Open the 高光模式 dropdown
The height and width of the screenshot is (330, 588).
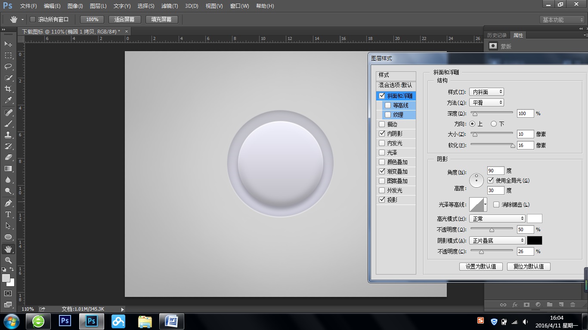(x=497, y=219)
